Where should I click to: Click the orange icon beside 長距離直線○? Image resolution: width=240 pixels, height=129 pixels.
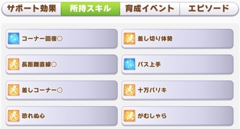14,64
